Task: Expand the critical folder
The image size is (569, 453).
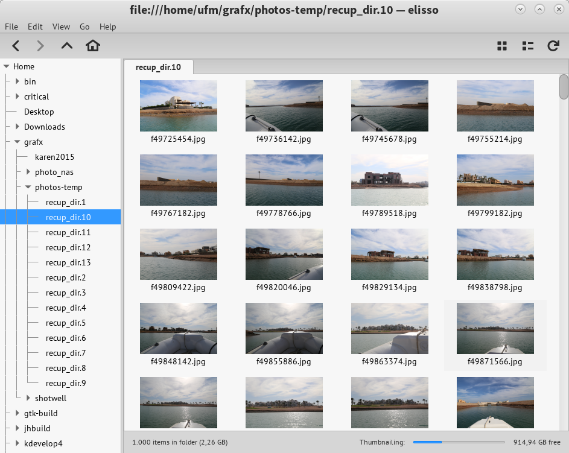Action: click(x=17, y=97)
